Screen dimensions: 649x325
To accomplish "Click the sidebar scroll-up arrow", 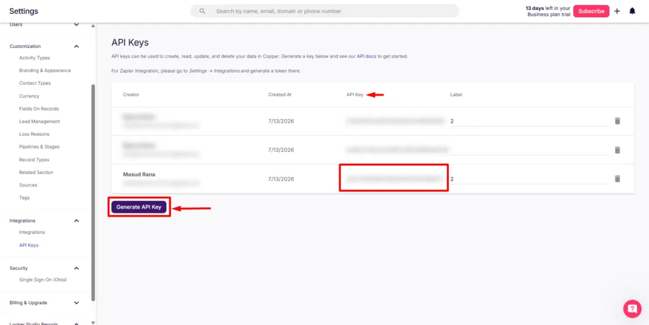I will (x=93, y=25).
